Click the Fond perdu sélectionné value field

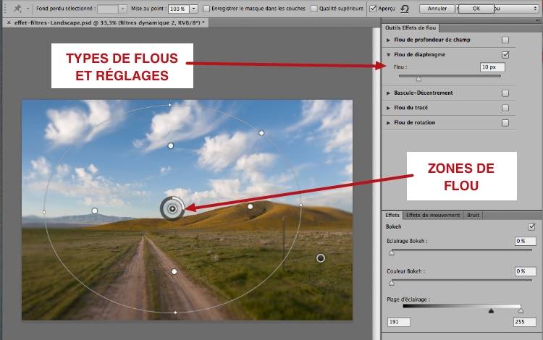[108, 9]
